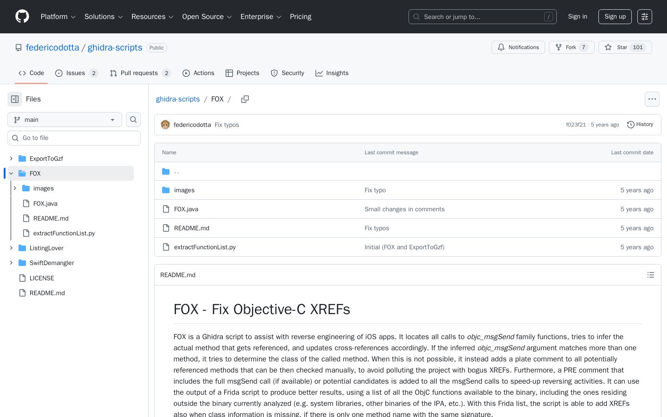Collapse the FOX folder chevron
This screenshot has height=417, width=667.
[11, 173]
